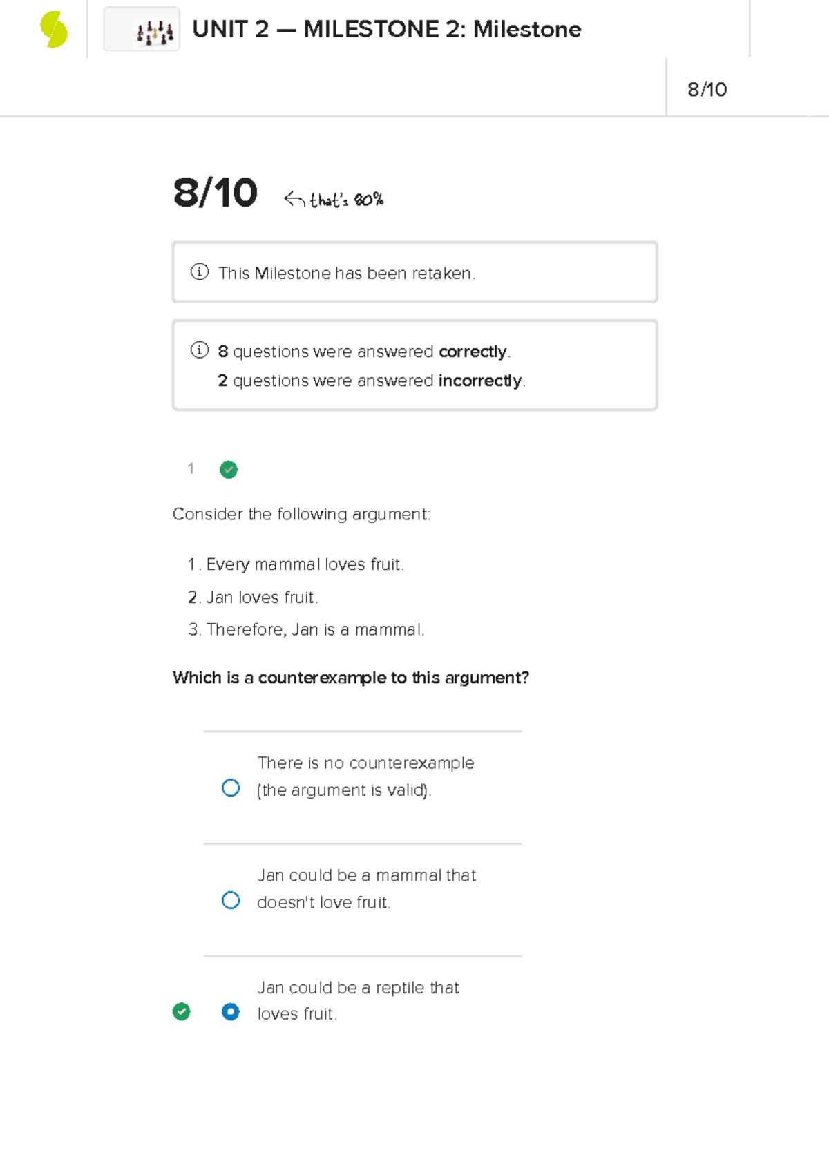
Task: Click the arrow icon before "that's 80%"
Action: coord(294,199)
